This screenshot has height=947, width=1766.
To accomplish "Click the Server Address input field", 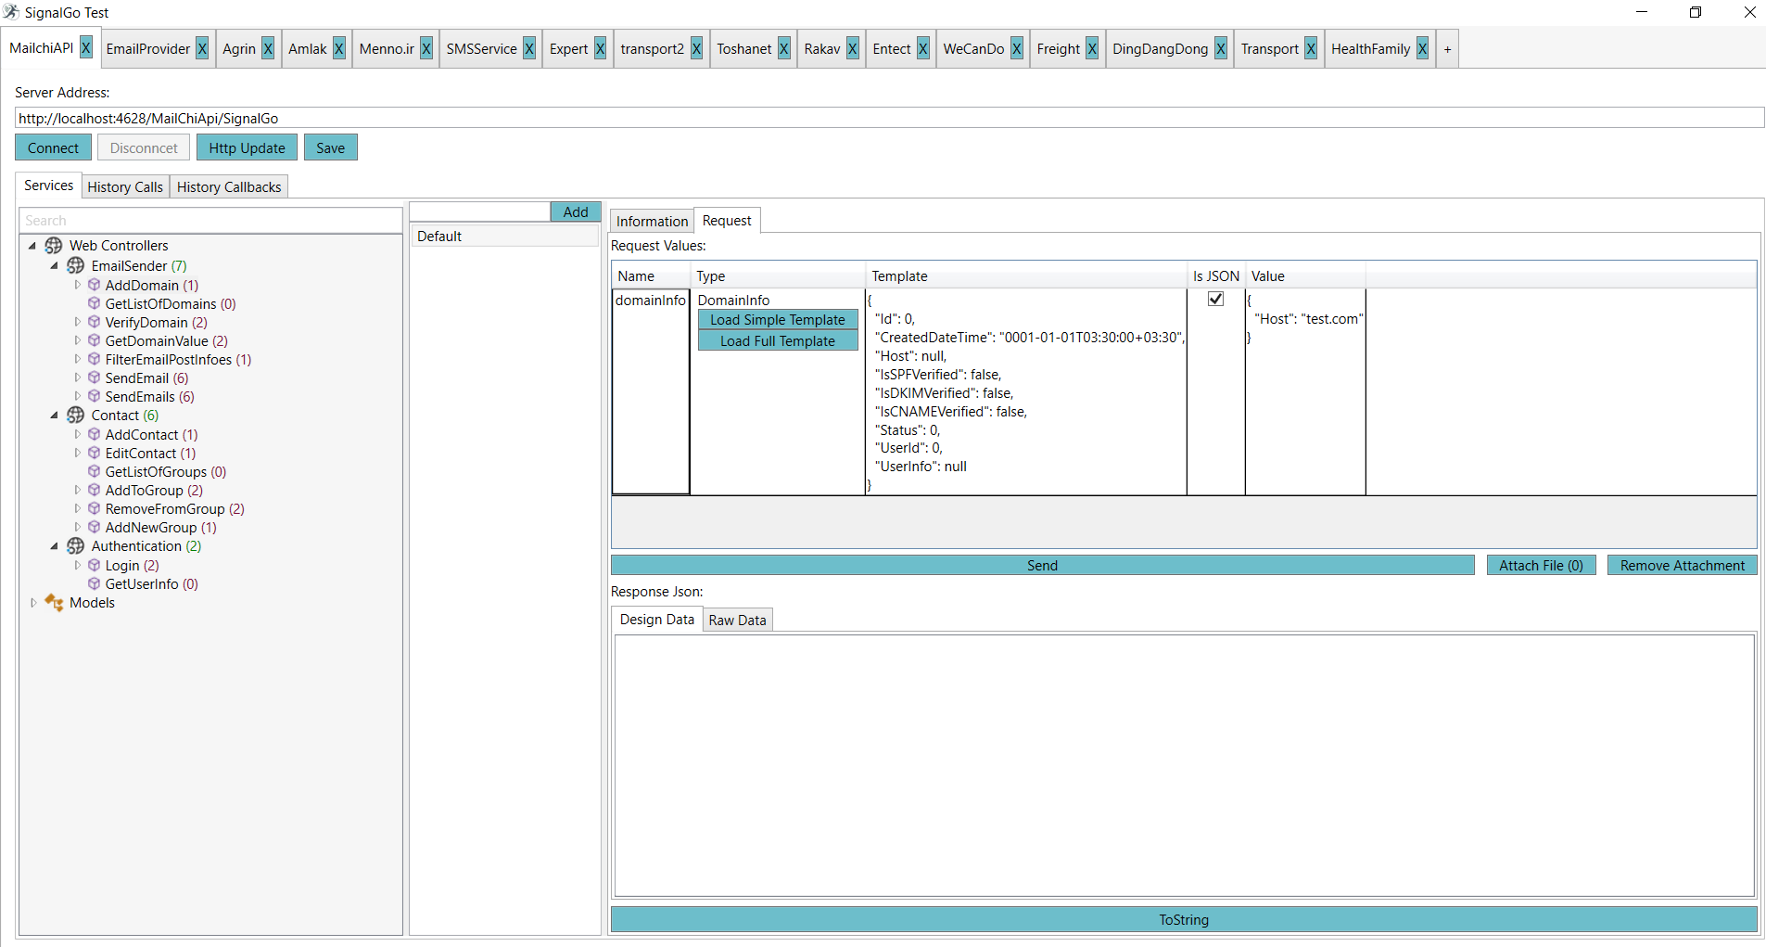I will pyautogui.click(x=888, y=119).
